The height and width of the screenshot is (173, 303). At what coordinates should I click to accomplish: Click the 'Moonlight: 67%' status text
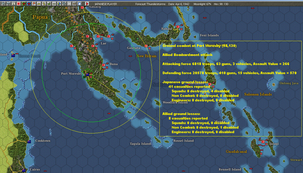[x=202, y=4]
